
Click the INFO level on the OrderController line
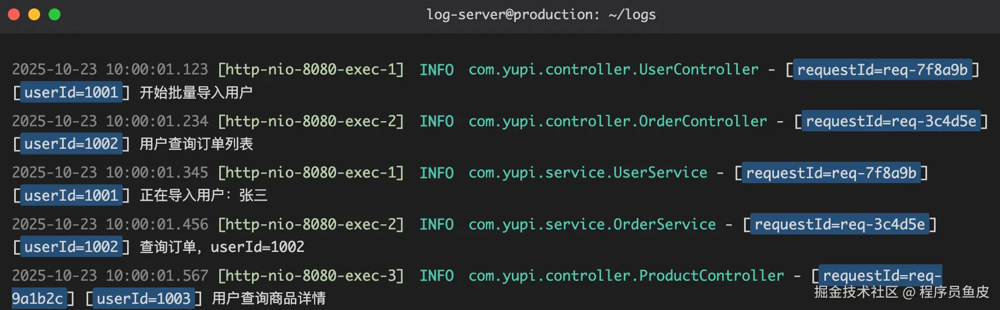(x=436, y=121)
